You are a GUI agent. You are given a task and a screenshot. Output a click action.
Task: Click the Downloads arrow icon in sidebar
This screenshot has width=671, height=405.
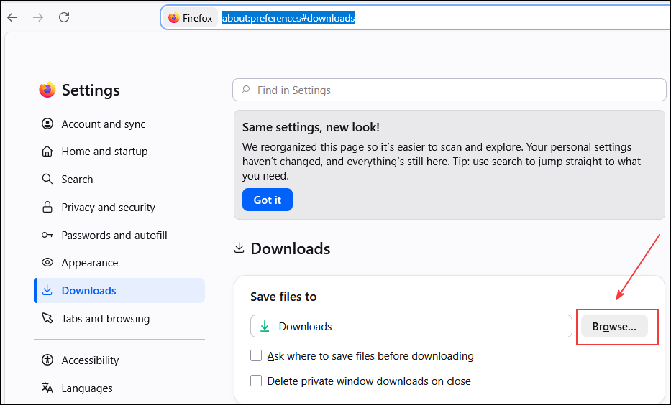[x=47, y=291]
